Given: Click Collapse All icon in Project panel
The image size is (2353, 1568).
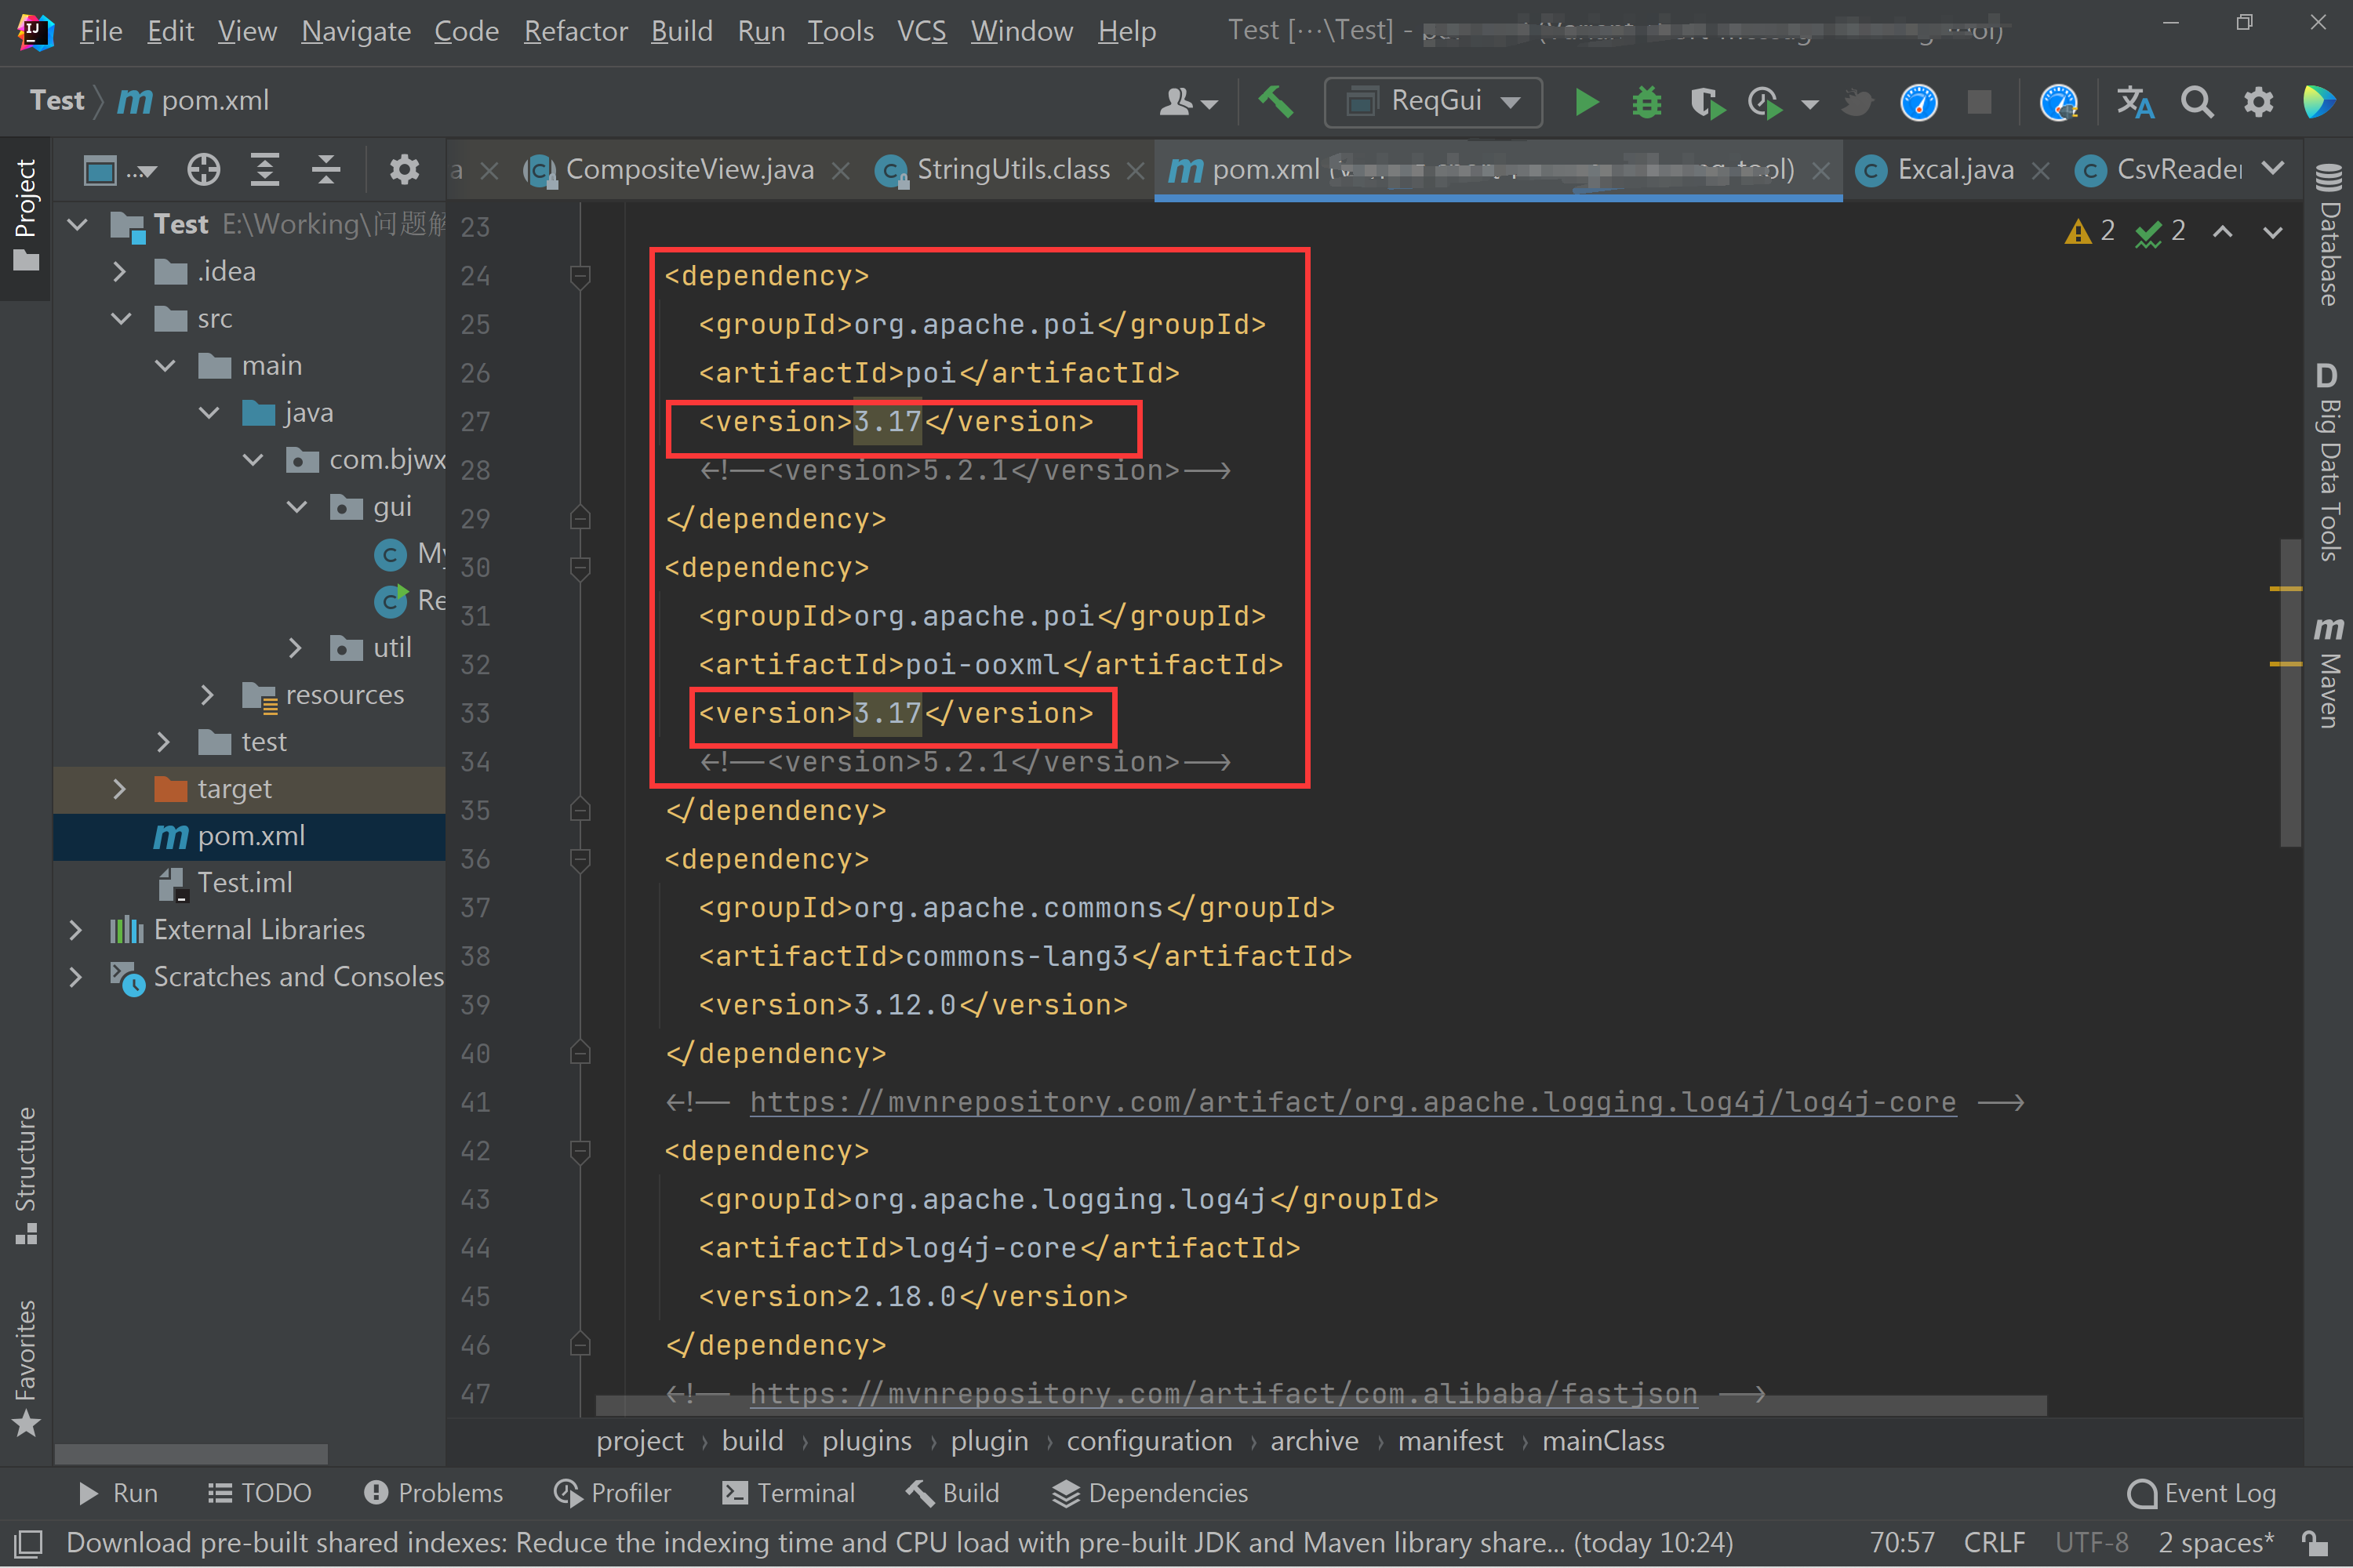Looking at the screenshot, I should tap(326, 170).
